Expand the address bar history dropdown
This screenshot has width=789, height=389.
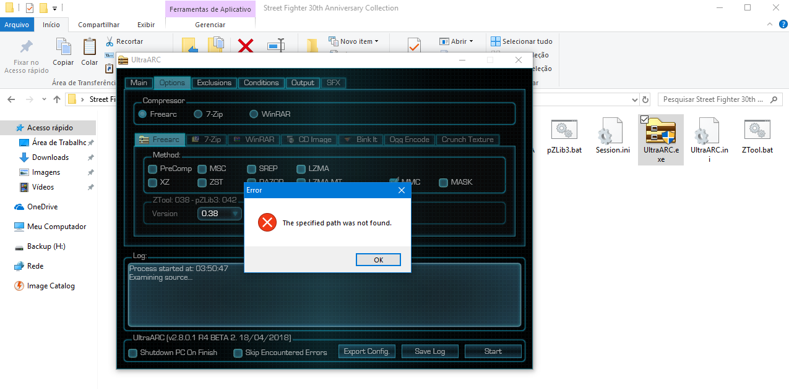(634, 99)
